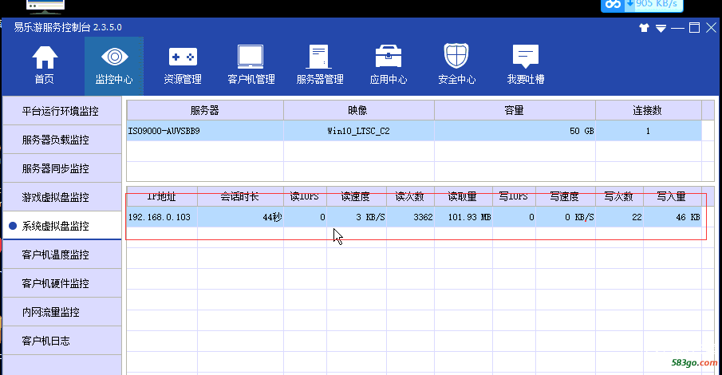
Task: Click the 0 KB/S write speed cell
Action: (566, 217)
